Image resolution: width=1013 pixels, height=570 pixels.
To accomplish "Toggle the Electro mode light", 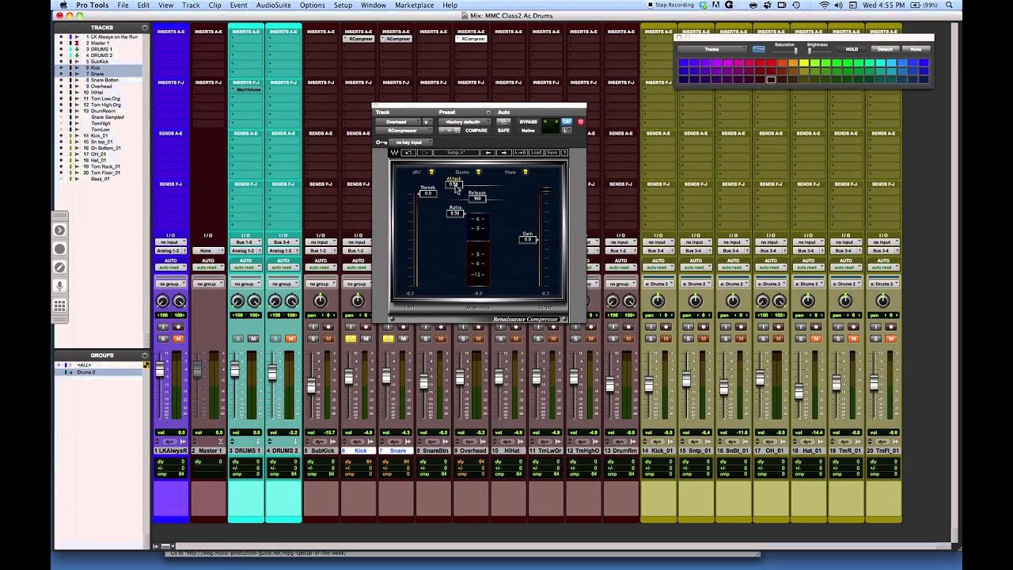I will tap(478, 172).
